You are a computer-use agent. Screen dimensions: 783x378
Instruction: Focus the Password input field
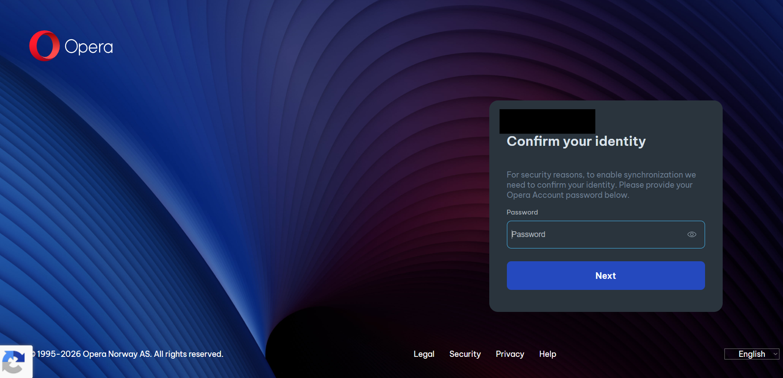coord(606,234)
